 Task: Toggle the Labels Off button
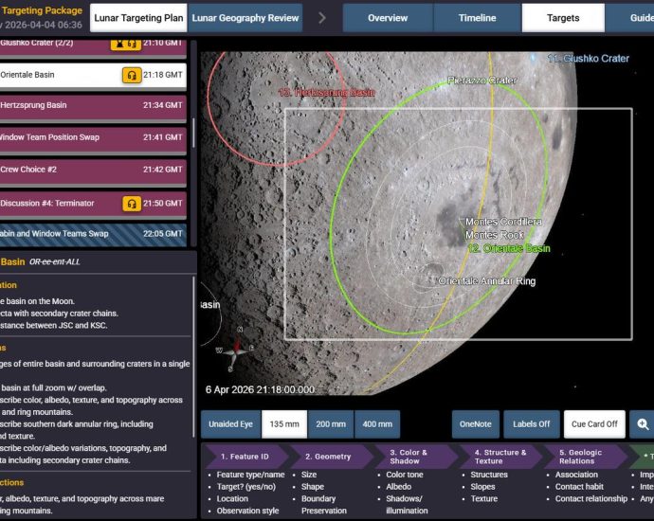532,424
